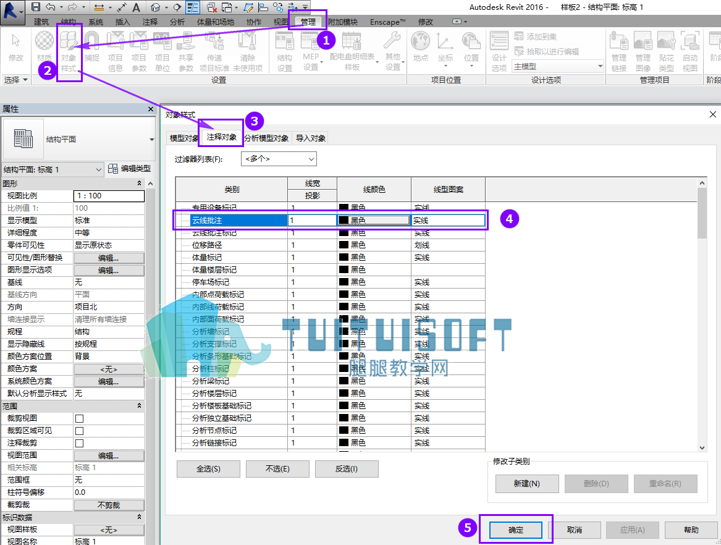Image resolution: width=721 pixels, height=545 pixels.
Task: Click the 位移路径 line color swatch
Action: pos(344,245)
